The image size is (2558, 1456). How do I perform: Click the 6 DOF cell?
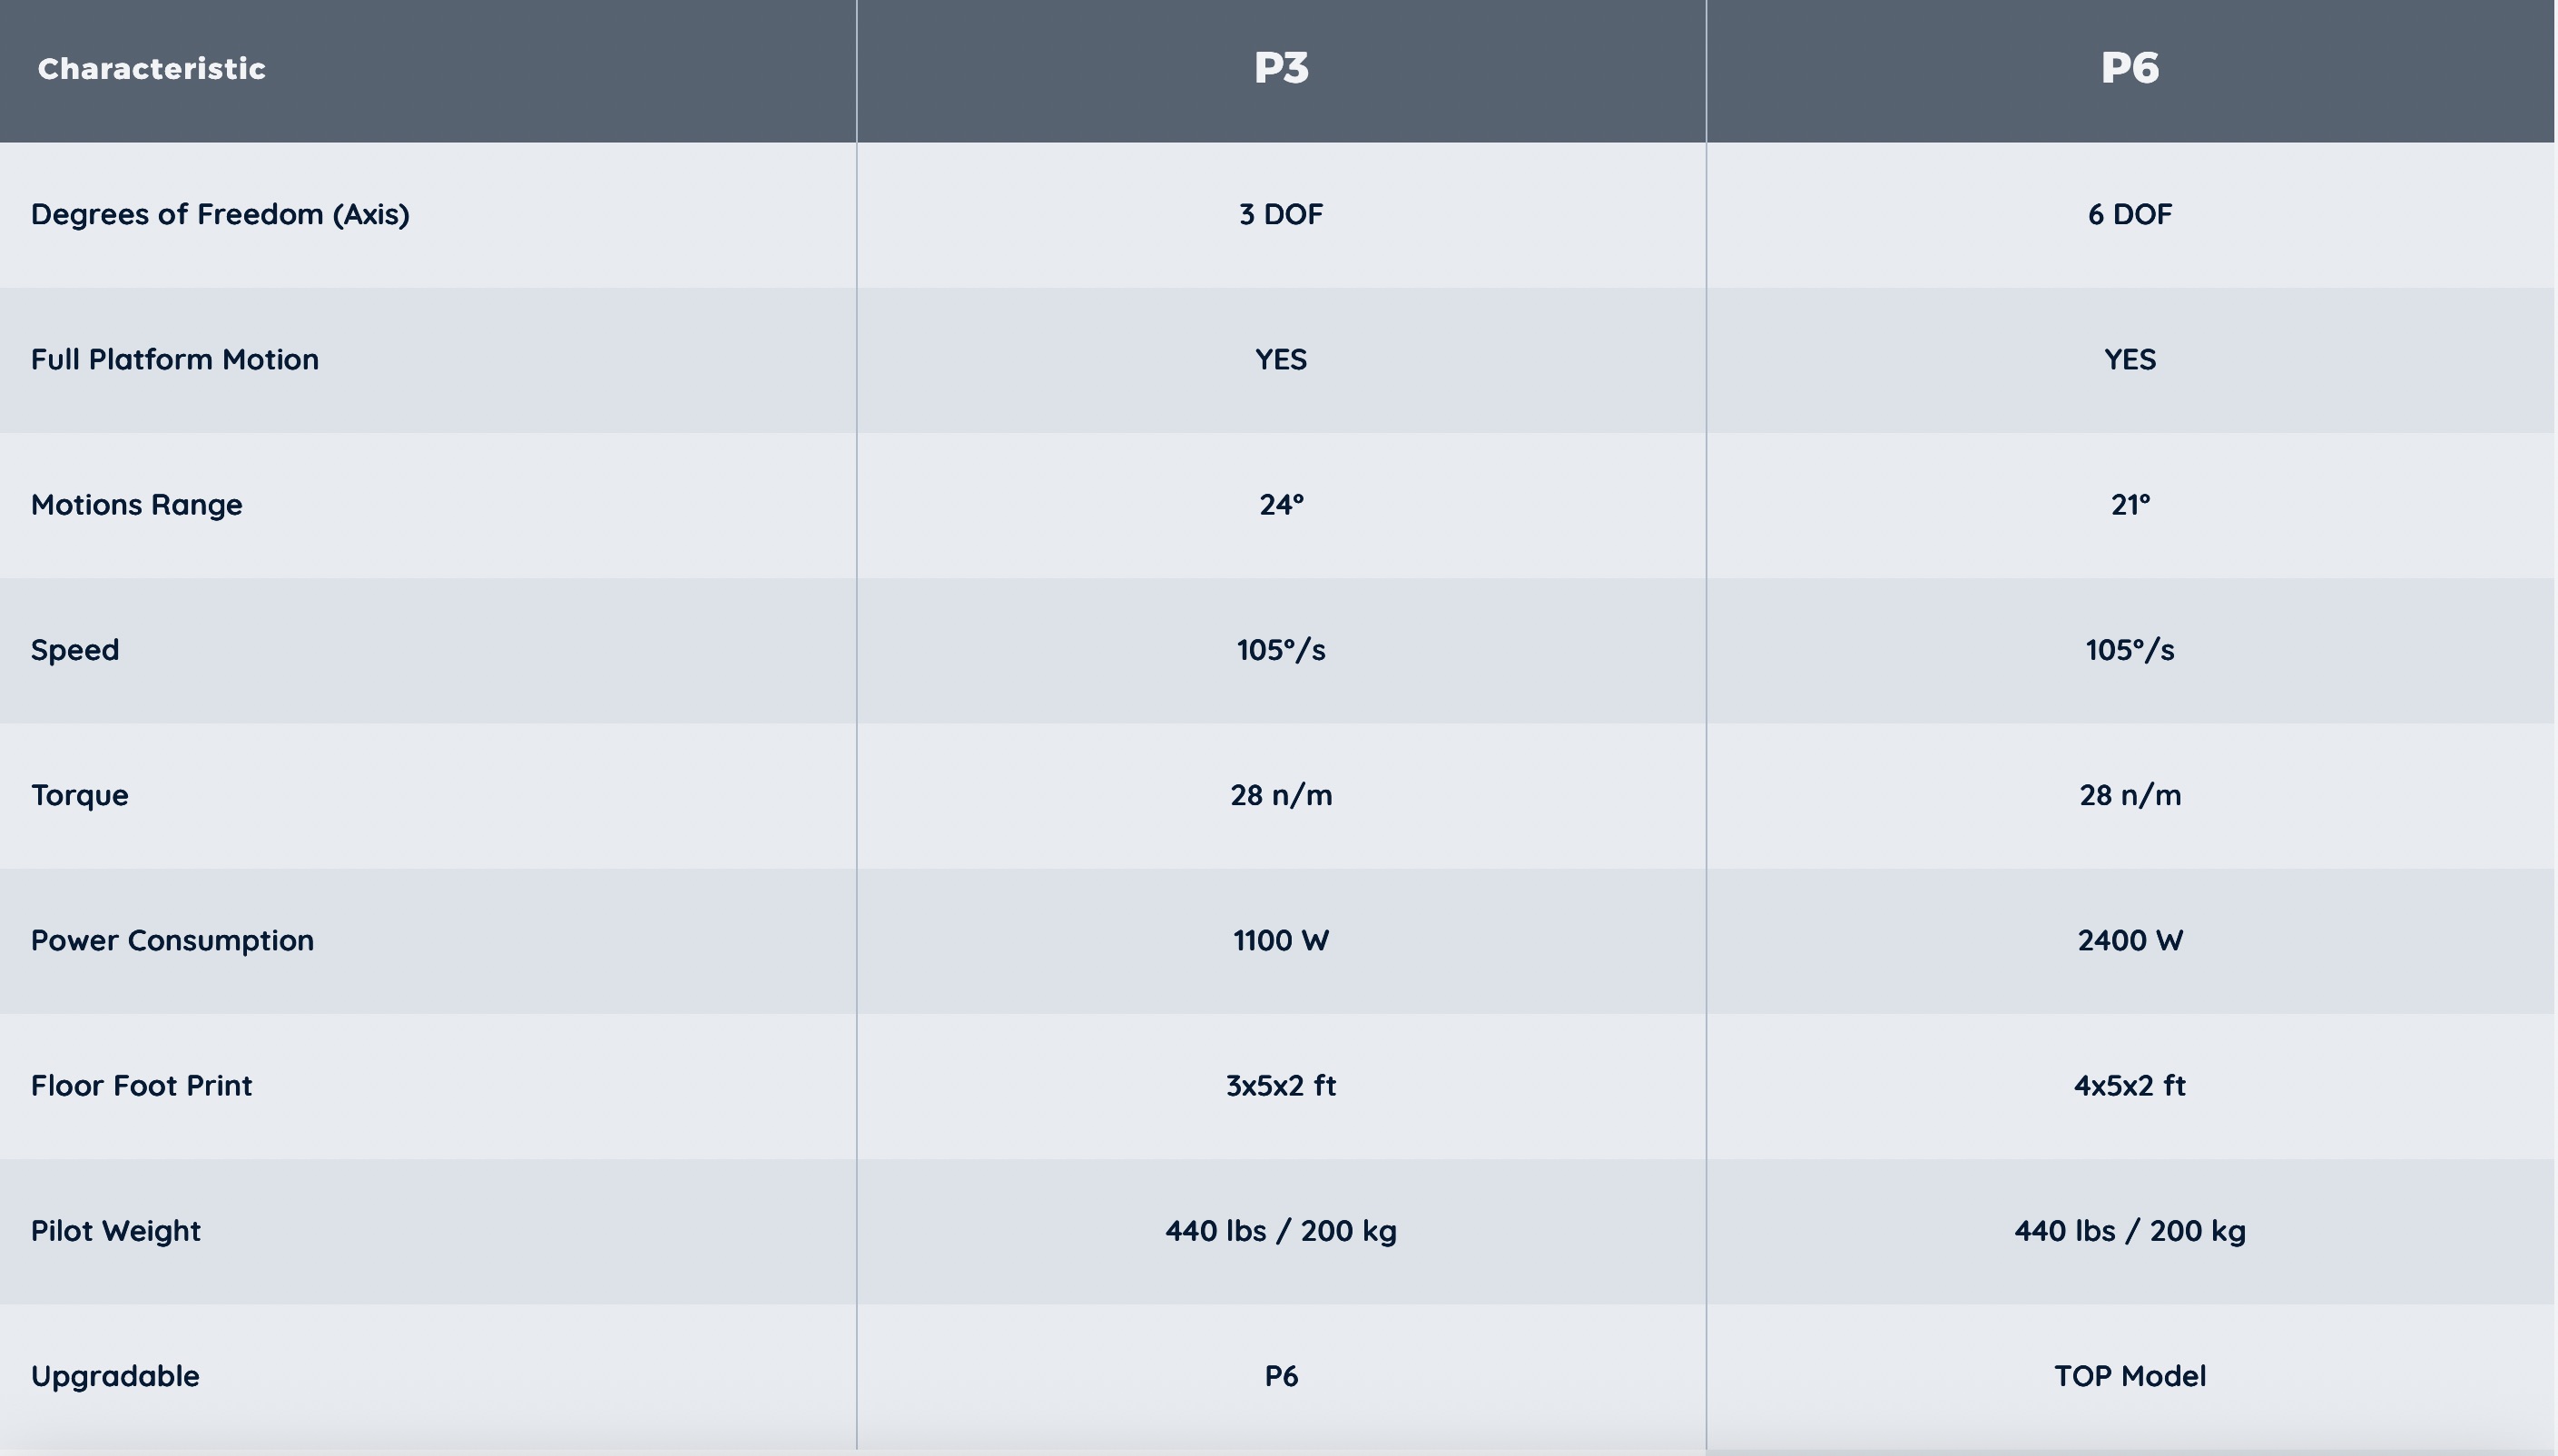[x=2129, y=214]
